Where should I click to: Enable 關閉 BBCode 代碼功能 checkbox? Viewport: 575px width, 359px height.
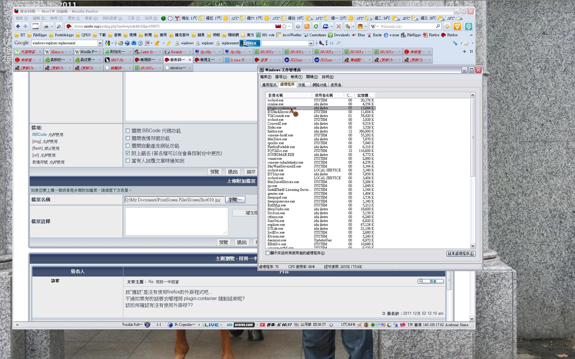tap(128, 131)
